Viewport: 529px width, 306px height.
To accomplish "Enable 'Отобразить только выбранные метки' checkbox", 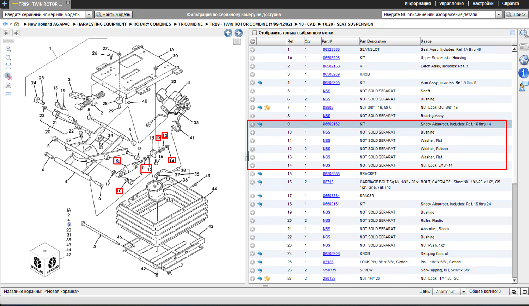I will [255, 33].
